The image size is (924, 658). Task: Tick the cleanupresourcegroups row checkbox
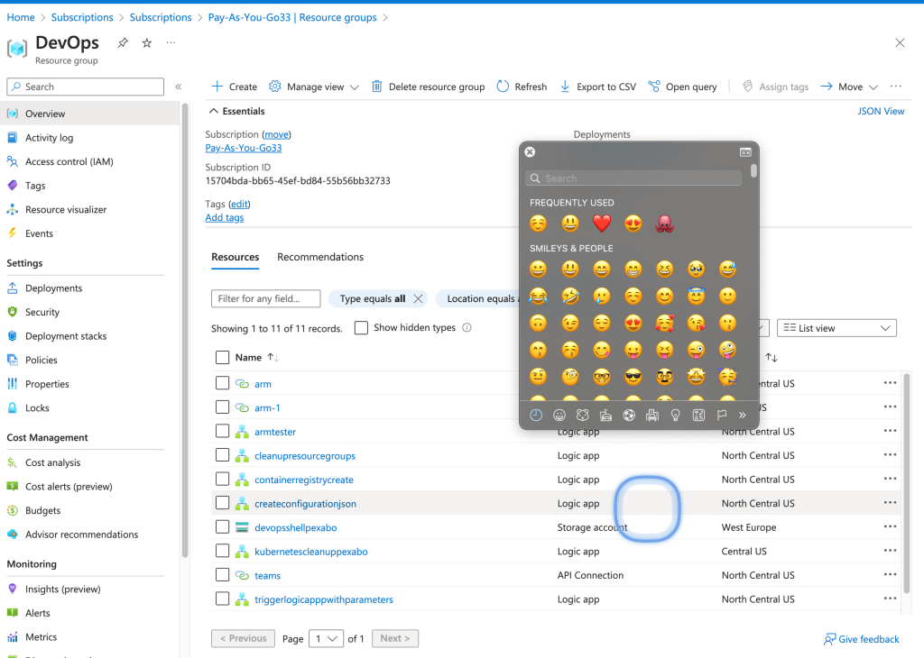[x=222, y=455]
